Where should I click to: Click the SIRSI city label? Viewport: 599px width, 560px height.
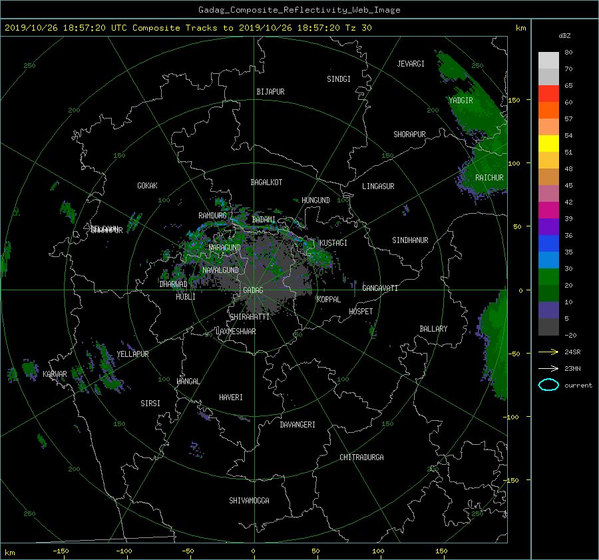tap(150, 404)
